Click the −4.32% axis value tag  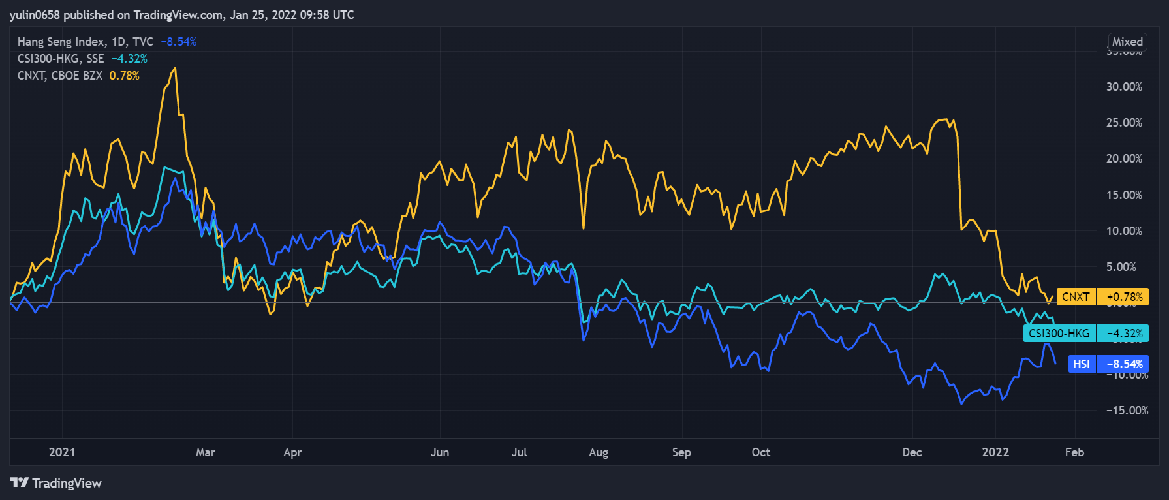pos(1123,334)
